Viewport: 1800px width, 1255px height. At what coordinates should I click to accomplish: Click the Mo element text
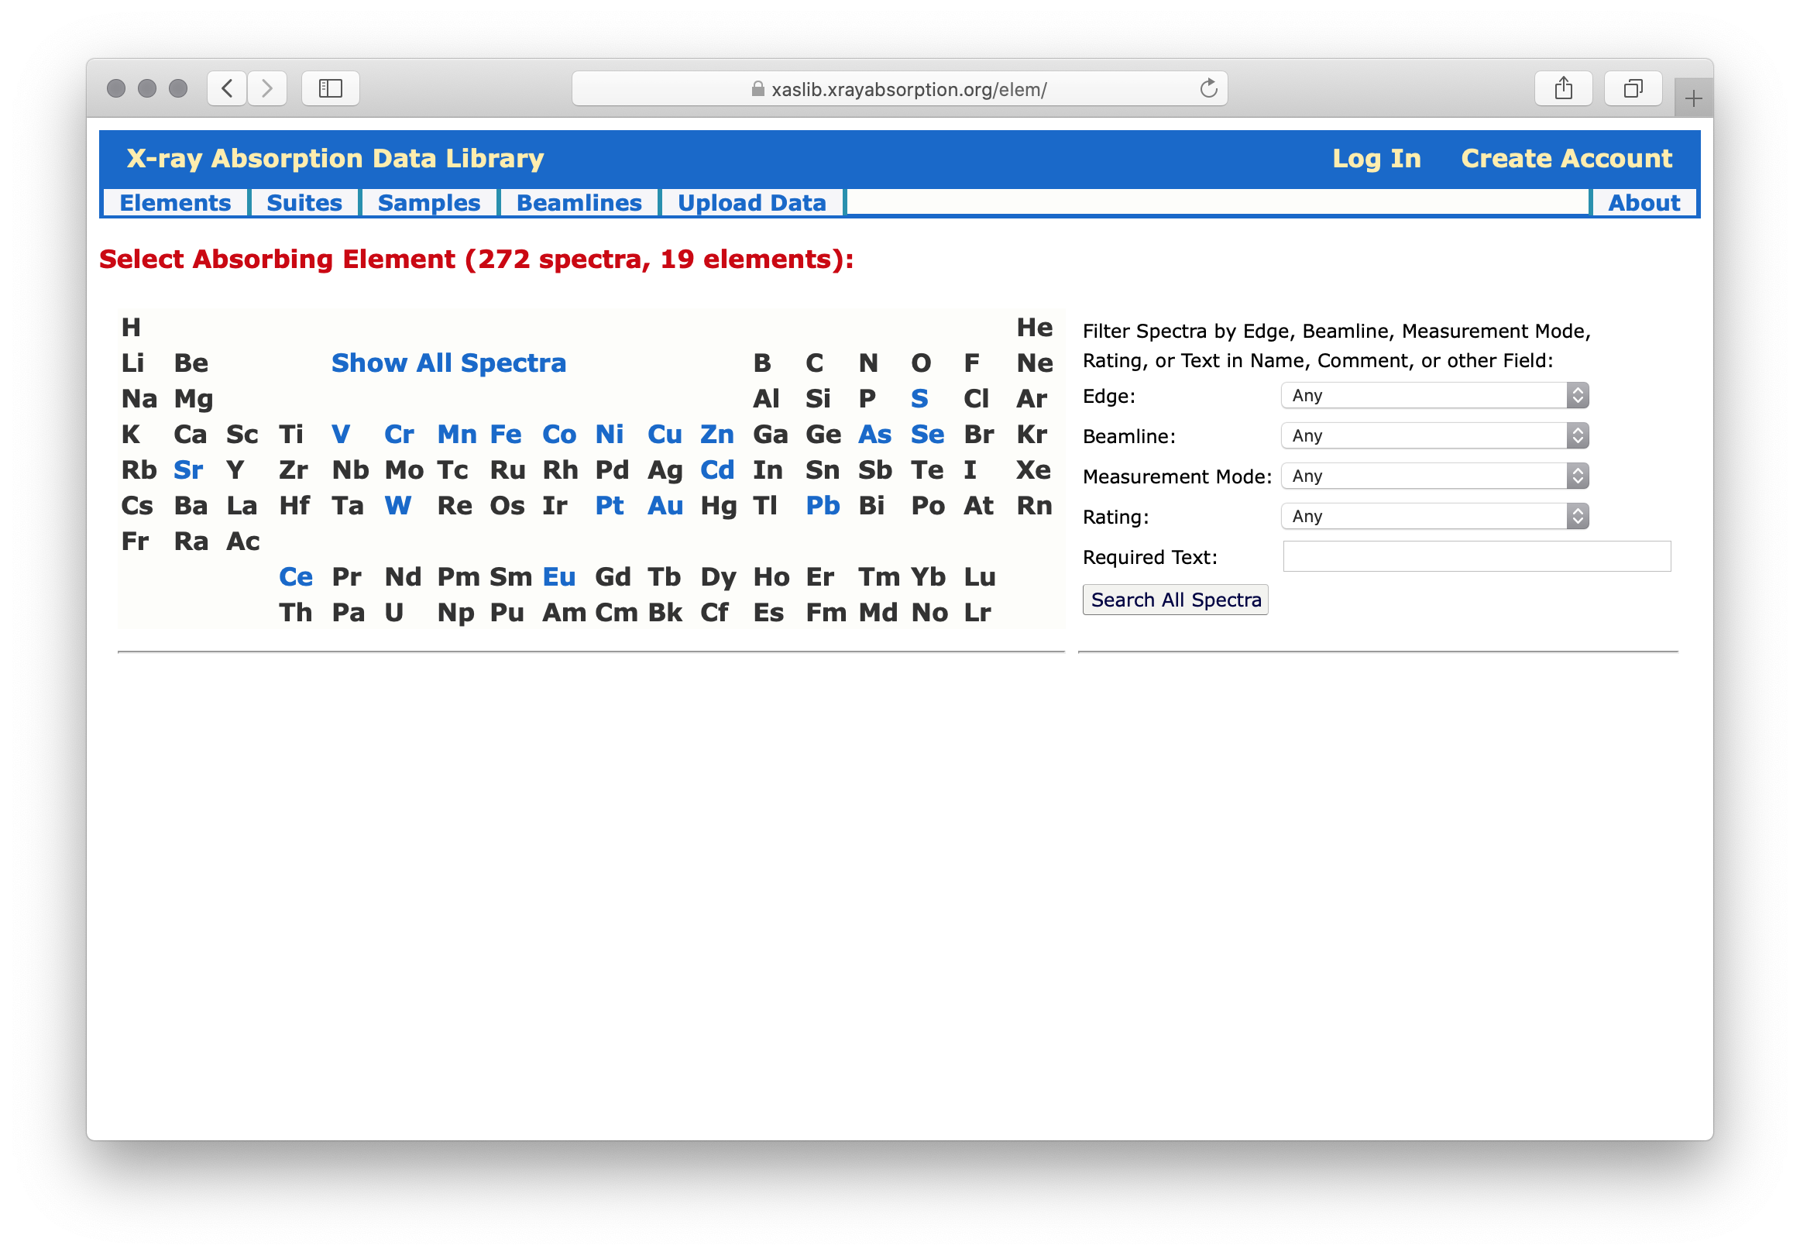click(x=404, y=469)
